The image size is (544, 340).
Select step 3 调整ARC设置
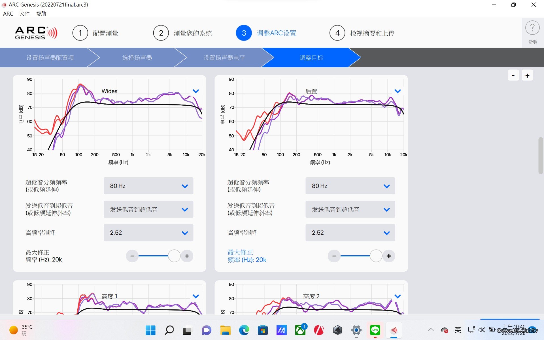point(266,33)
